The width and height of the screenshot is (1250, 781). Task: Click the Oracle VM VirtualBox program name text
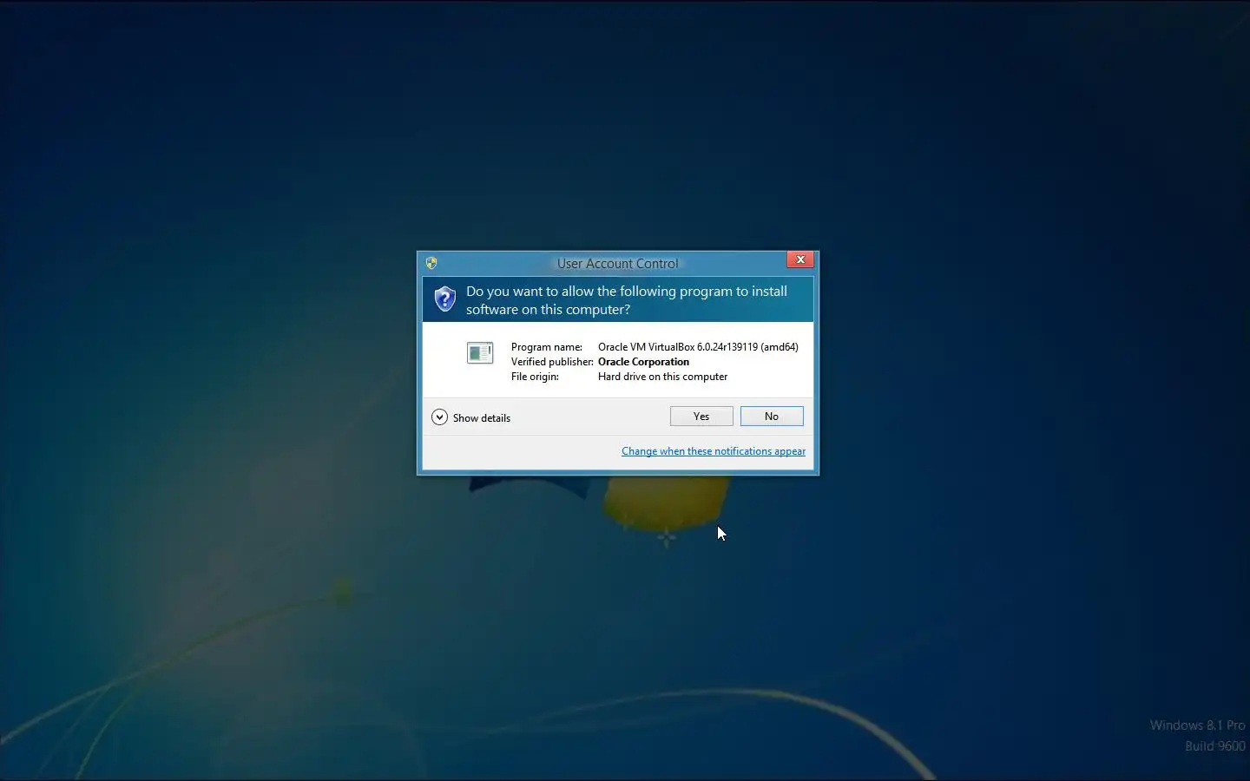click(698, 347)
